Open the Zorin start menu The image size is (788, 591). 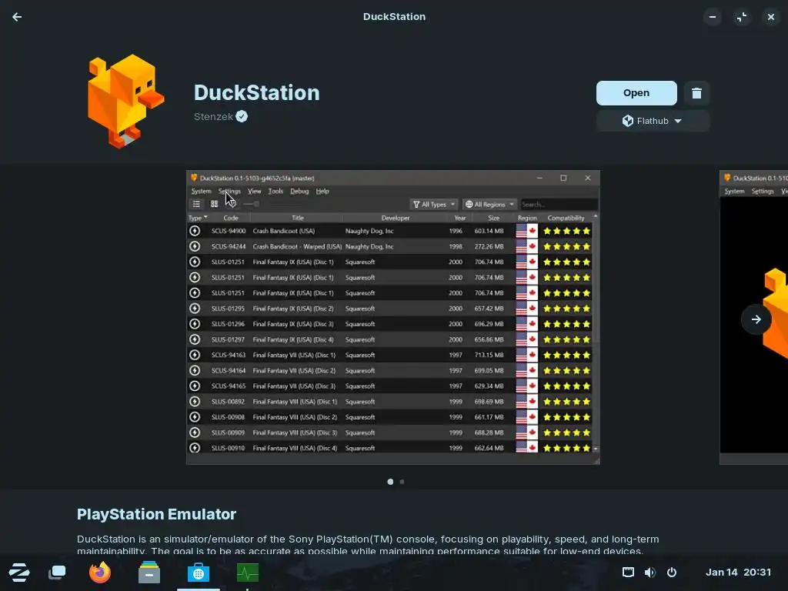tap(19, 573)
